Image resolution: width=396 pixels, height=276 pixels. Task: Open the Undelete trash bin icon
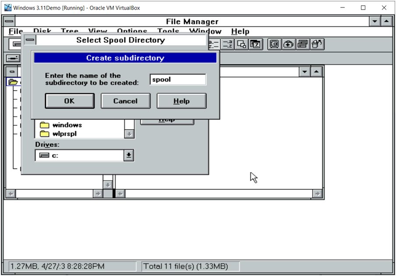point(317,44)
